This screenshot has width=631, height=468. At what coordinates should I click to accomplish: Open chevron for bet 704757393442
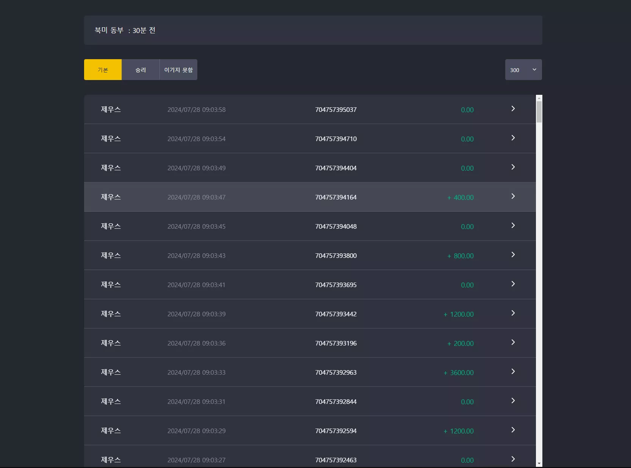[513, 313]
